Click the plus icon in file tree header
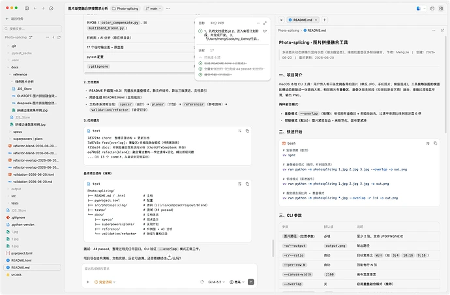Image resolution: width=450 pixels, height=295 pixels. (x=53, y=37)
